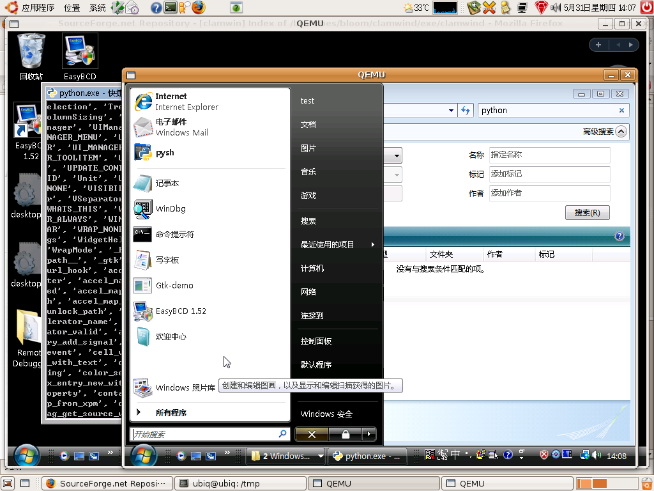654x491 pixels.
Task: Select the Remote Debug folder on the desktop
Action: (27, 338)
